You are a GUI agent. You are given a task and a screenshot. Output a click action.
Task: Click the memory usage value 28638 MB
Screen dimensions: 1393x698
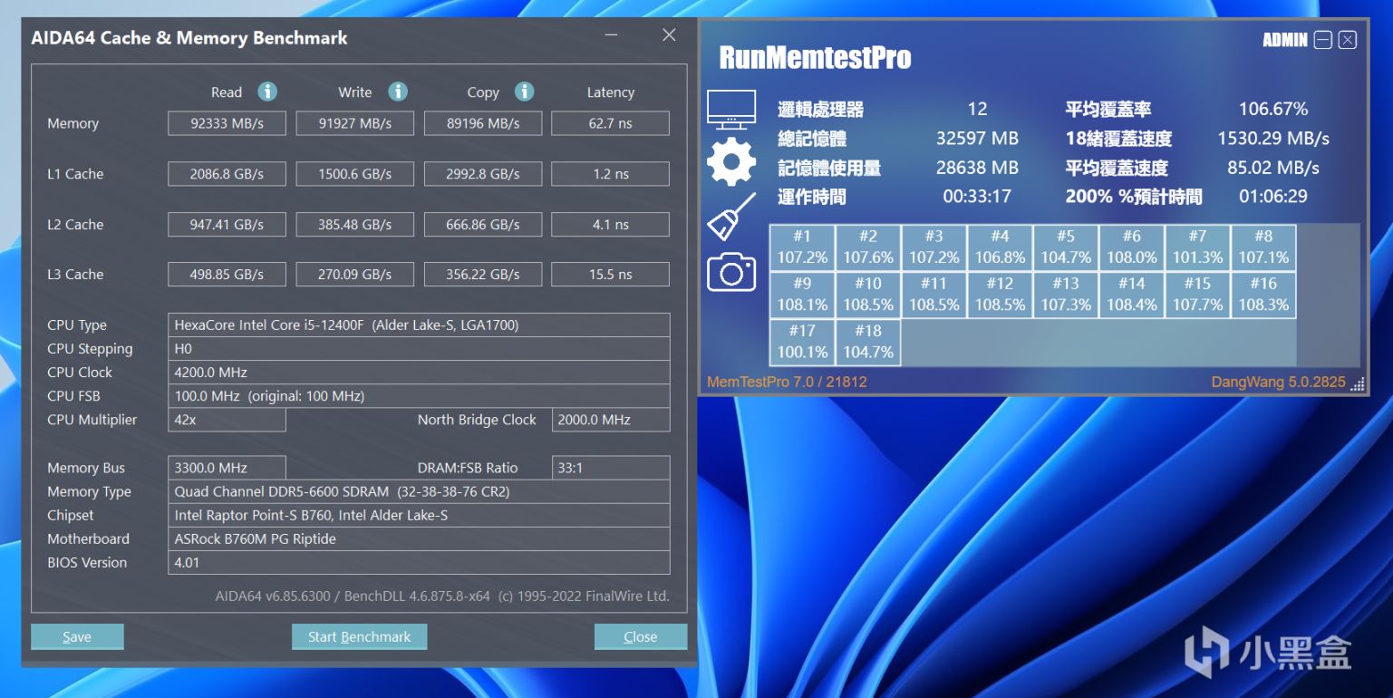tap(977, 167)
